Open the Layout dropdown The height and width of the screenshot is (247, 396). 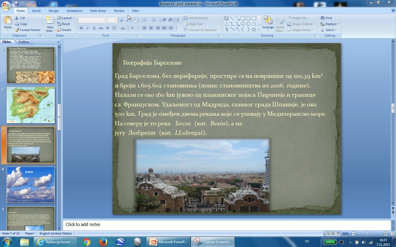pos(65,18)
